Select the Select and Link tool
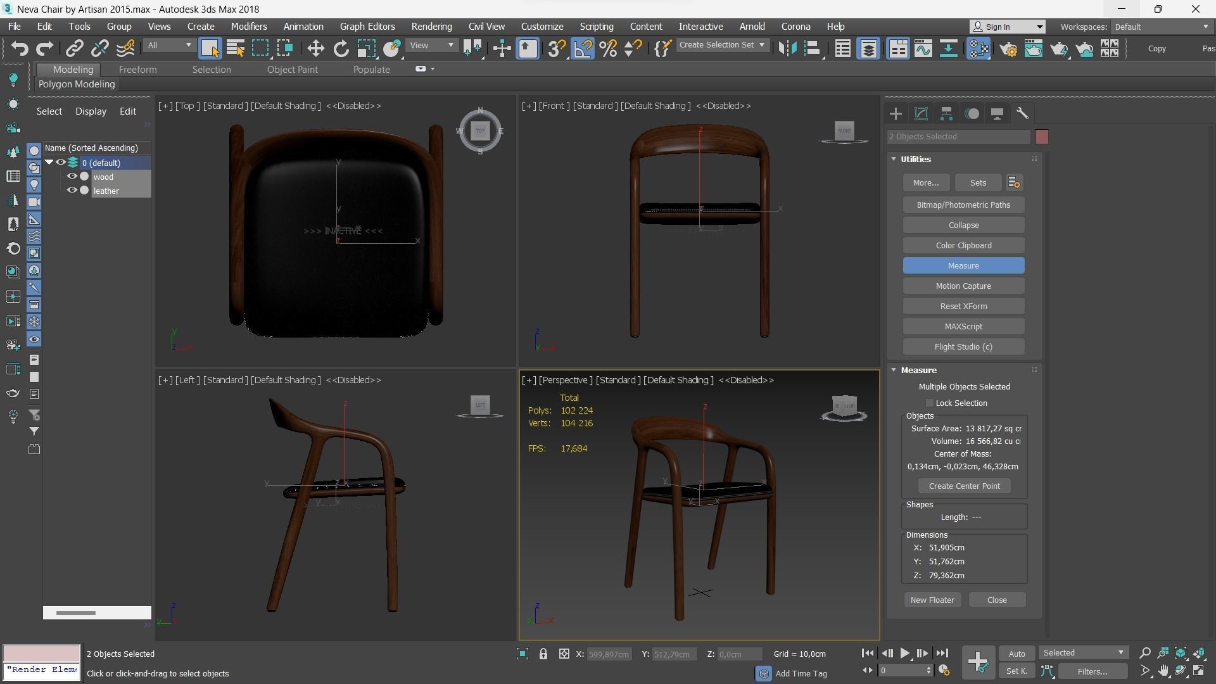This screenshot has width=1216, height=684. pos(75,48)
